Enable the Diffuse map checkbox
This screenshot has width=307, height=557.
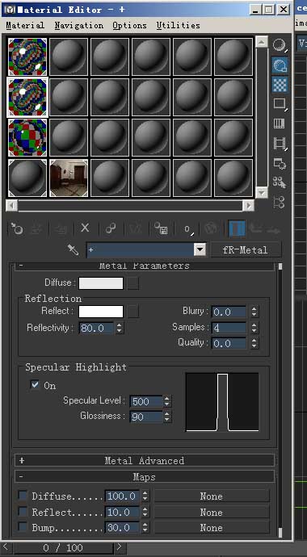23,496
